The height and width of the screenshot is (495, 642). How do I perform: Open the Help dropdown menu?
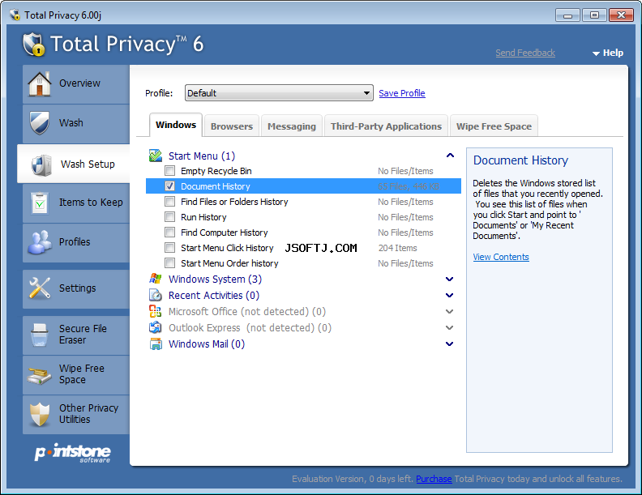(608, 53)
